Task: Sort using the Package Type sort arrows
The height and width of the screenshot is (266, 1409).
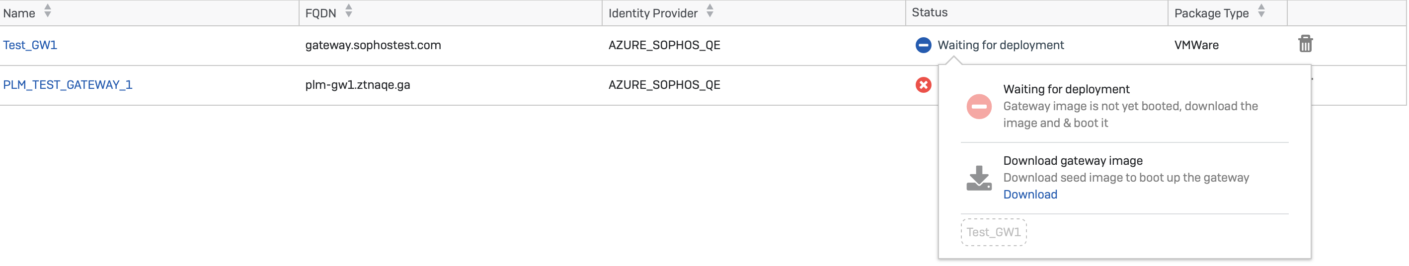Action: (x=1261, y=11)
